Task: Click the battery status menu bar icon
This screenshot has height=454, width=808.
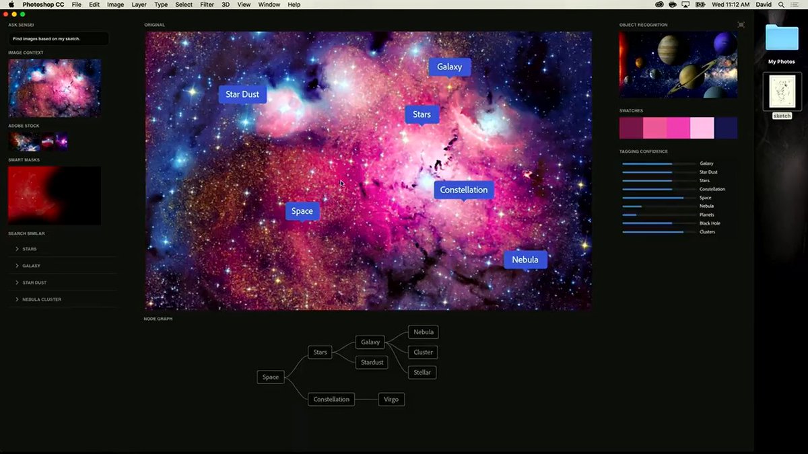Action: click(699, 4)
